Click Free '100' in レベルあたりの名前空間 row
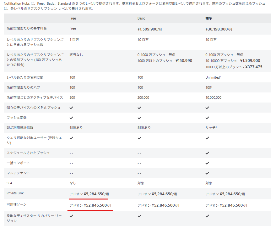This screenshot has height=228, width=276. (72, 77)
